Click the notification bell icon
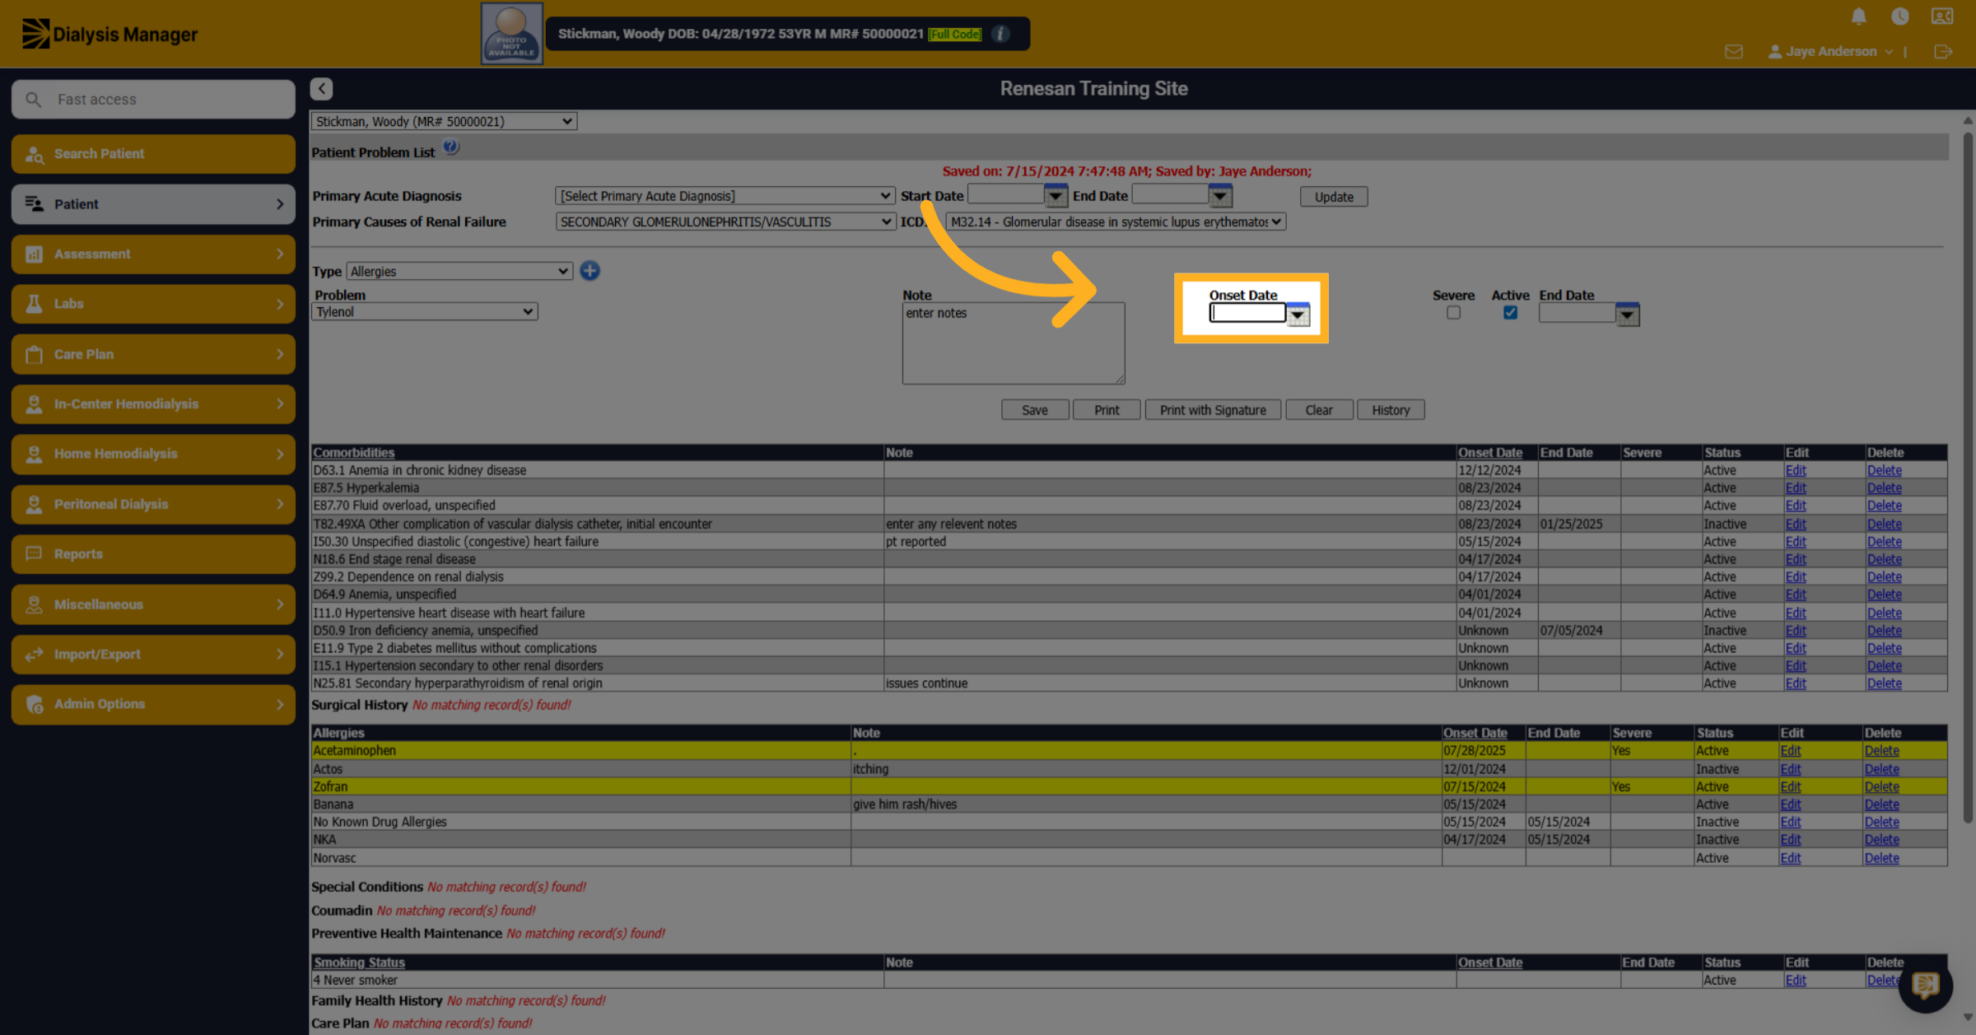1976x1035 pixels. pos(1858,16)
